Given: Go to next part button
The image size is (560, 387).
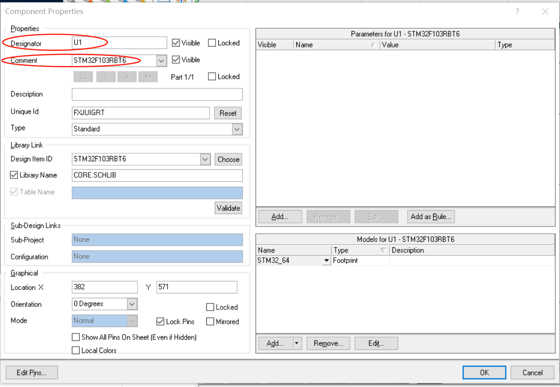Looking at the screenshot, I should point(127,77).
